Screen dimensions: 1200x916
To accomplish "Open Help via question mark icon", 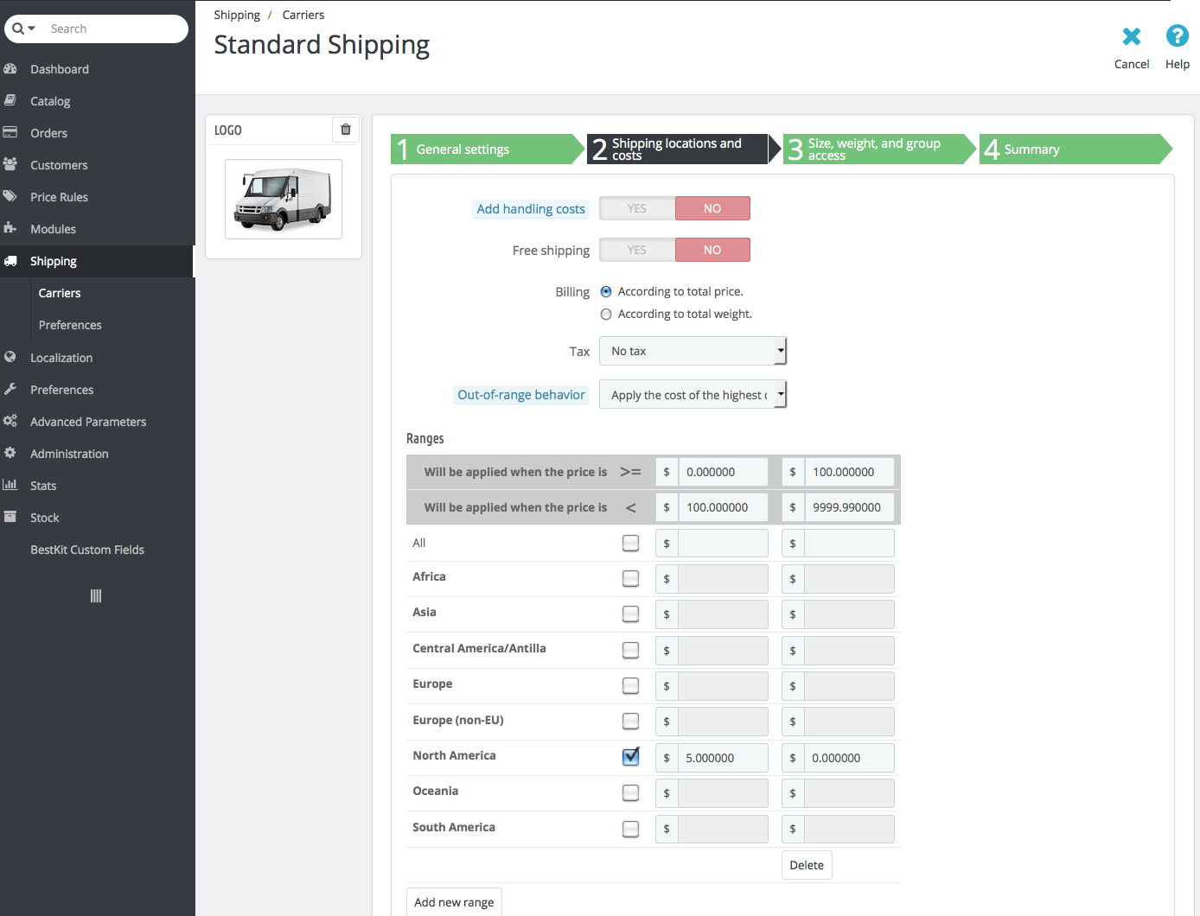I will [x=1177, y=36].
